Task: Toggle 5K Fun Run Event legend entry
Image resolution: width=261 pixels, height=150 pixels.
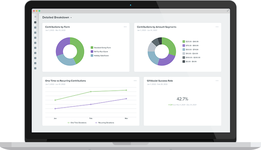Action: pos(99,51)
